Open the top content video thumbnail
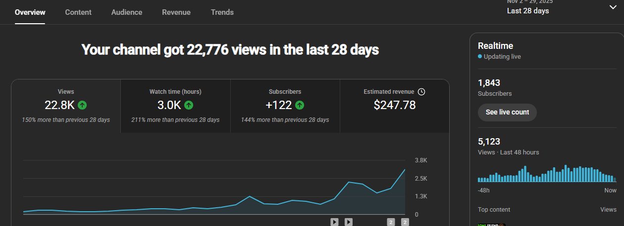Image resolution: width=624 pixels, height=226 pixels. (491, 224)
